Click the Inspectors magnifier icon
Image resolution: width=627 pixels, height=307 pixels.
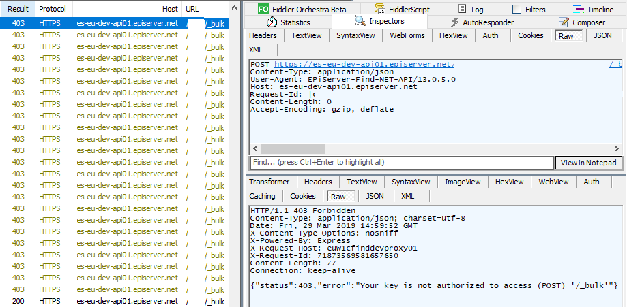360,21
